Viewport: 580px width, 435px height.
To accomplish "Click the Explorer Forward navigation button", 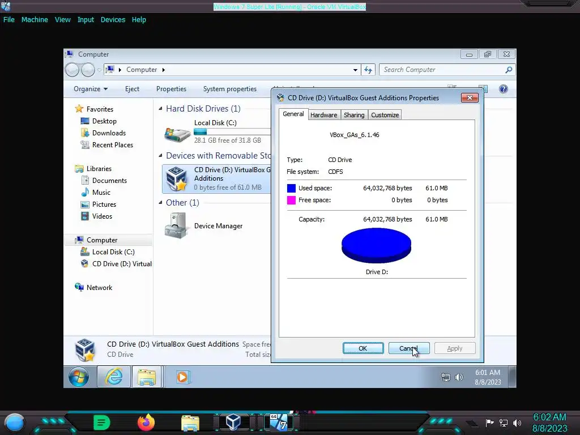I will coord(88,70).
